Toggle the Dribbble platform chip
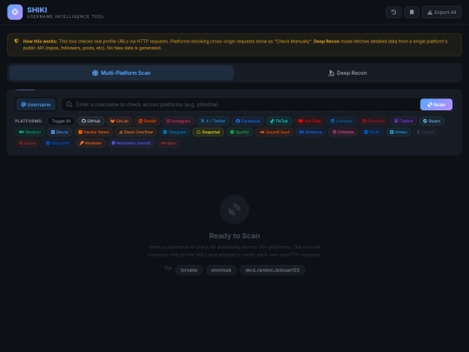Viewport: 469px width, 352px height. [343, 132]
